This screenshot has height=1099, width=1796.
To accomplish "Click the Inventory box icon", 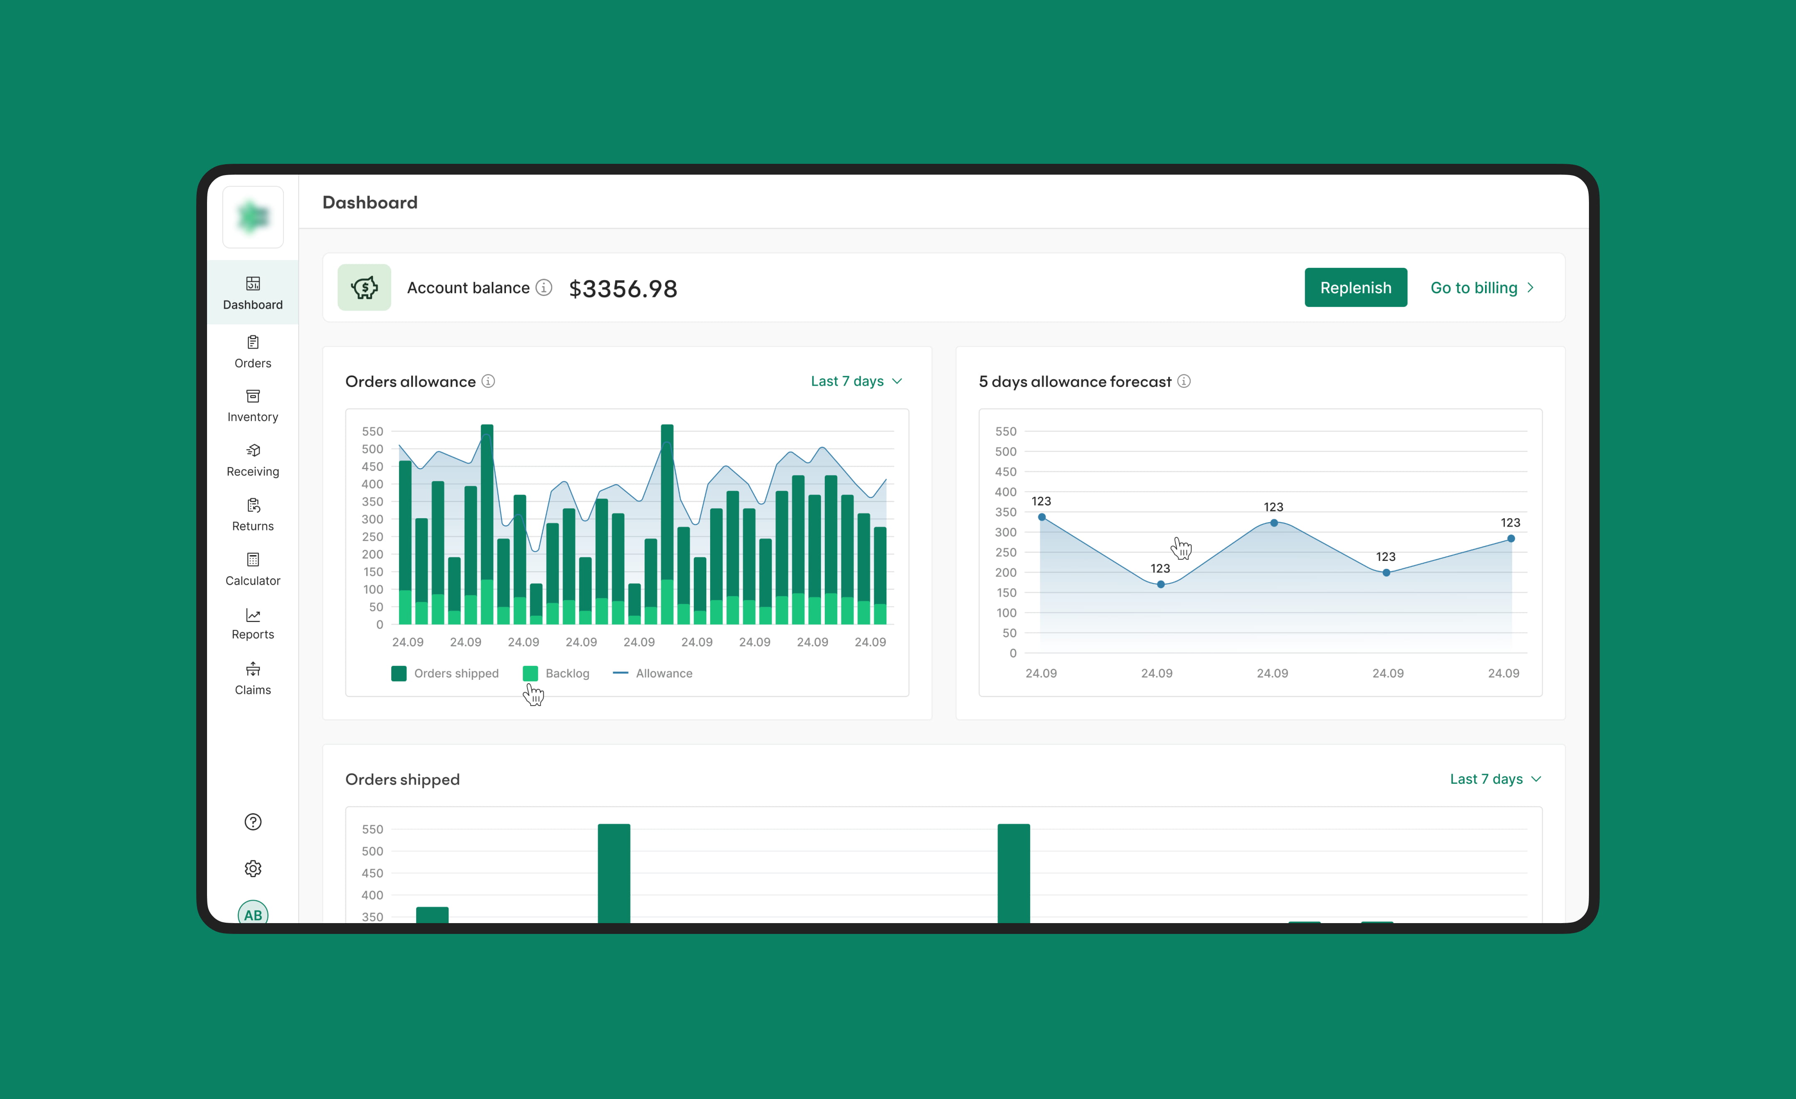I will pyautogui.click(x=253, y=396).
